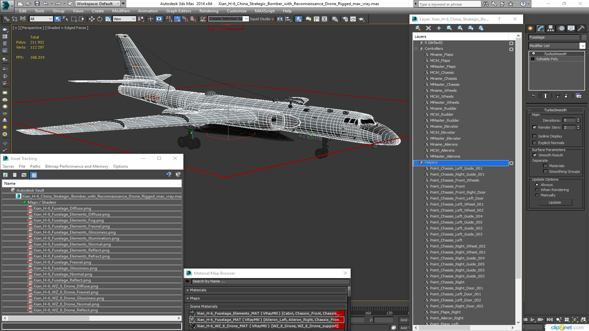Screen dimensions: 589x331
Task: Click the Fuselage object color swatch
Action: (584, 37)
